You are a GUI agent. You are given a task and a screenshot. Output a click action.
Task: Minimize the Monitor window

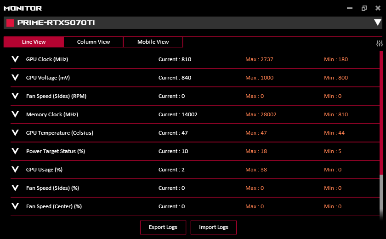(x=350, y=8)
